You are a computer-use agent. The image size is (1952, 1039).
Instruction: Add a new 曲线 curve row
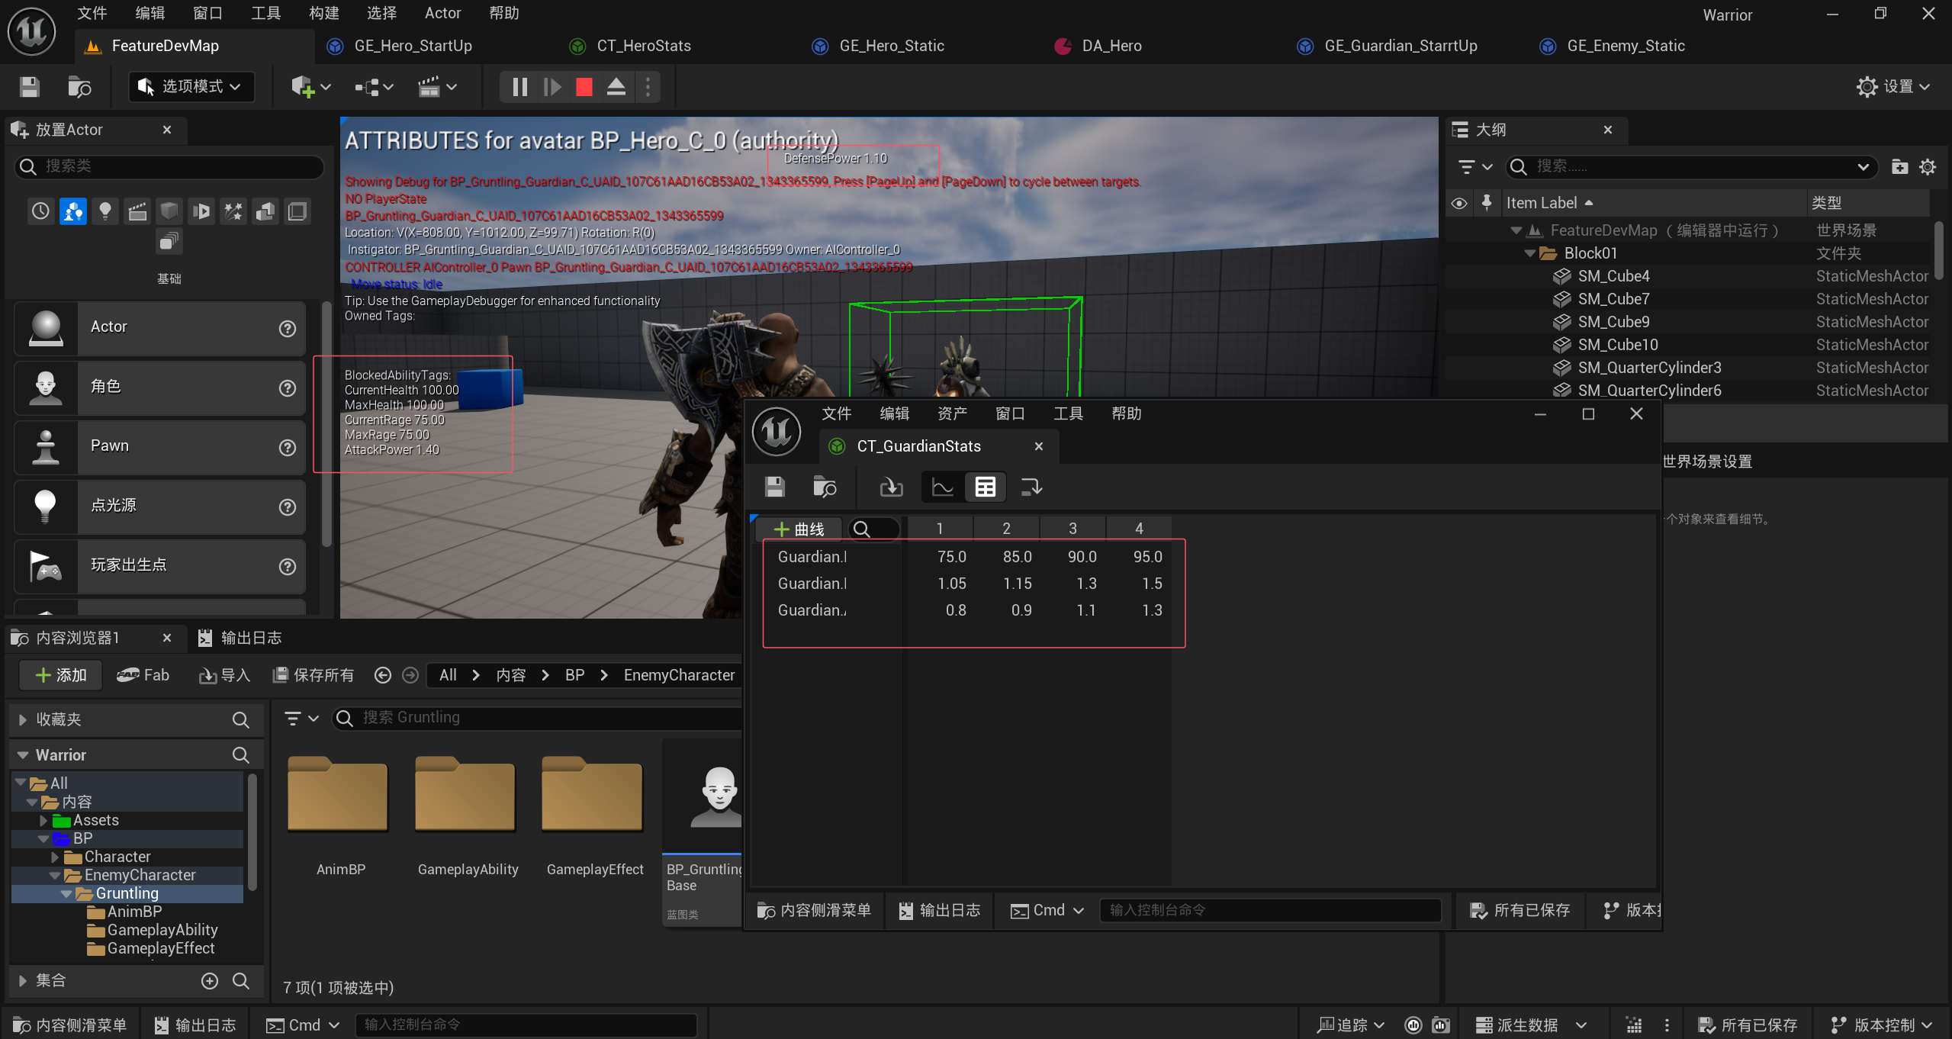pos(799,529)
